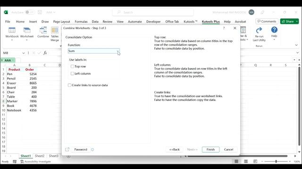This screenshot has width=302, height=169.
Task: Switch to Page Break Preview icon
Action: [x=255, y=161]
